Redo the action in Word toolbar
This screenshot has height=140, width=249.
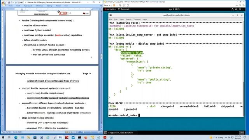click(16, 2)
